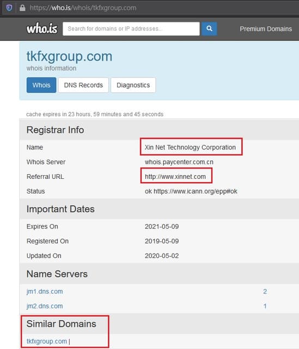Switch to the Diagnostics tab
Screen dimensions: 299x349
pyautogui.click(x=133, y=85)
